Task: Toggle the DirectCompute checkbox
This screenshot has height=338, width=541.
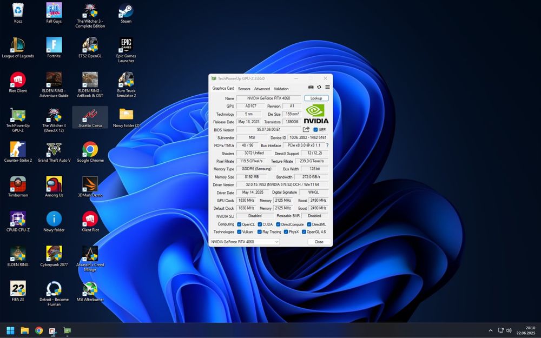Action: click(x=278, y=224)
